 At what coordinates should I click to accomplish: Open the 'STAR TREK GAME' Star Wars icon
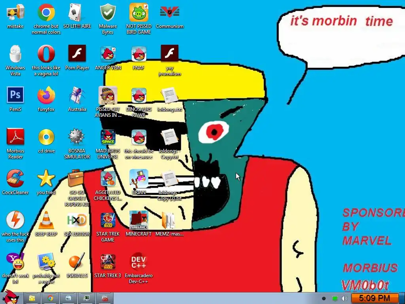pos(108,220)
